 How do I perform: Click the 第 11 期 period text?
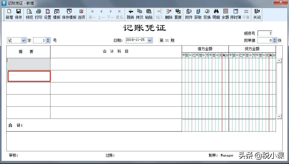pyautogui.click(x=167, y=40)
